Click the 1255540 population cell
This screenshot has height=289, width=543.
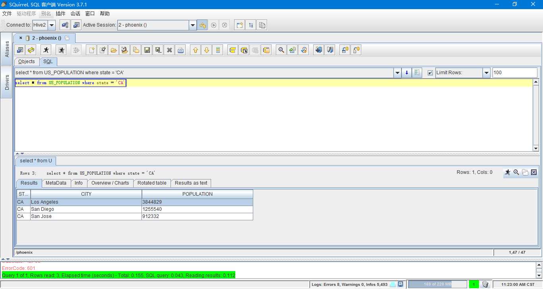pyautogui.click(x=198, y=209)
